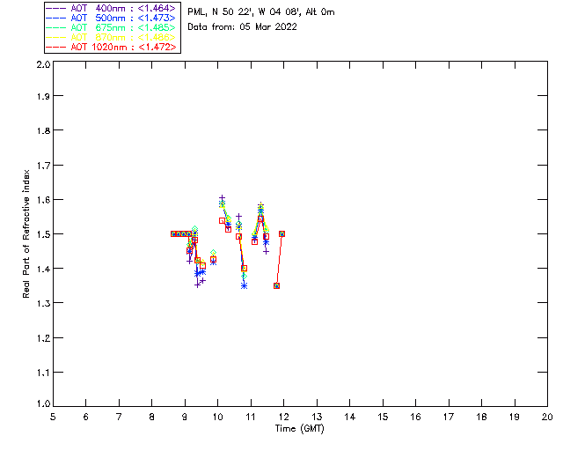Click the AOT 400nm legend entry
The image size is (563, 451).
[111, 8]
